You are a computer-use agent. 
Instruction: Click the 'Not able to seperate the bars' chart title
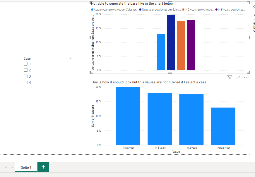[132, 4]
